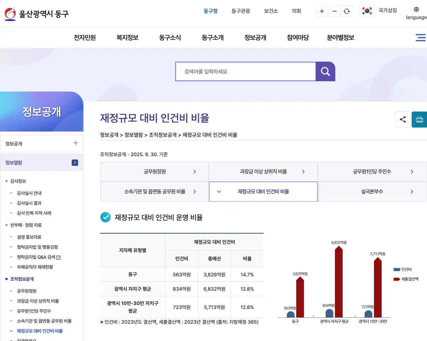Click the 총예산 column header
This screenshot has width=427, height=341.
215,259
